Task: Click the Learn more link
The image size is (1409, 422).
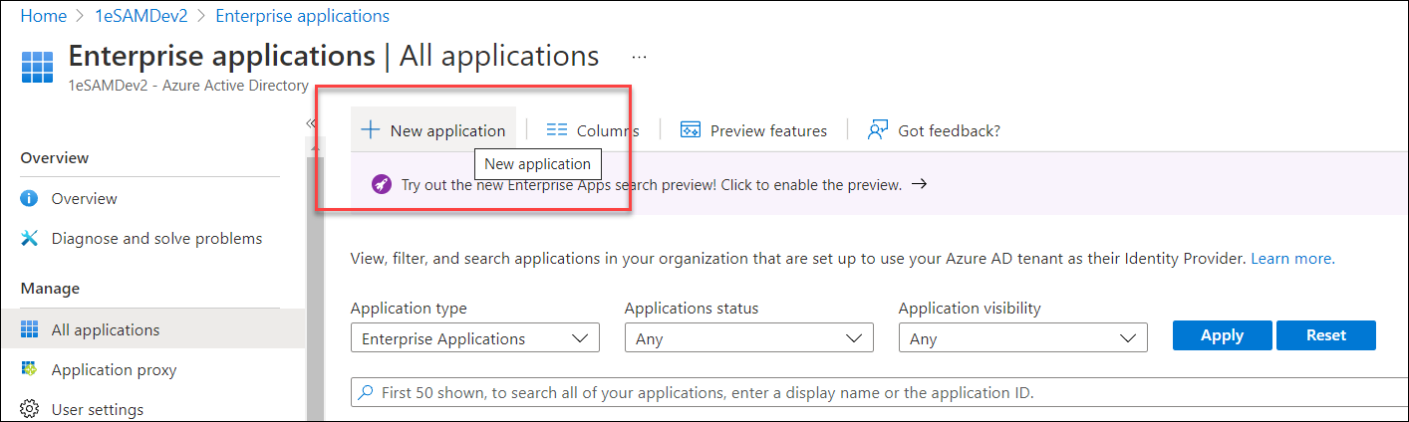Action: 1292,258
